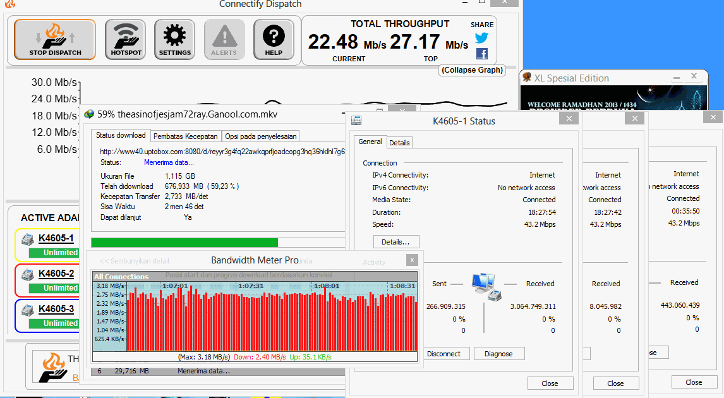Open K4605-2 adapter link
This screenshot has height=398, width=724.
(x=56, y=274)
